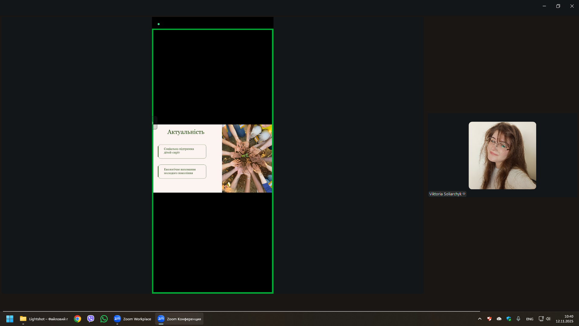
Task: Open the OneDrive cloud tray icon
Action: pyautogui.click(x=499, y=319)
